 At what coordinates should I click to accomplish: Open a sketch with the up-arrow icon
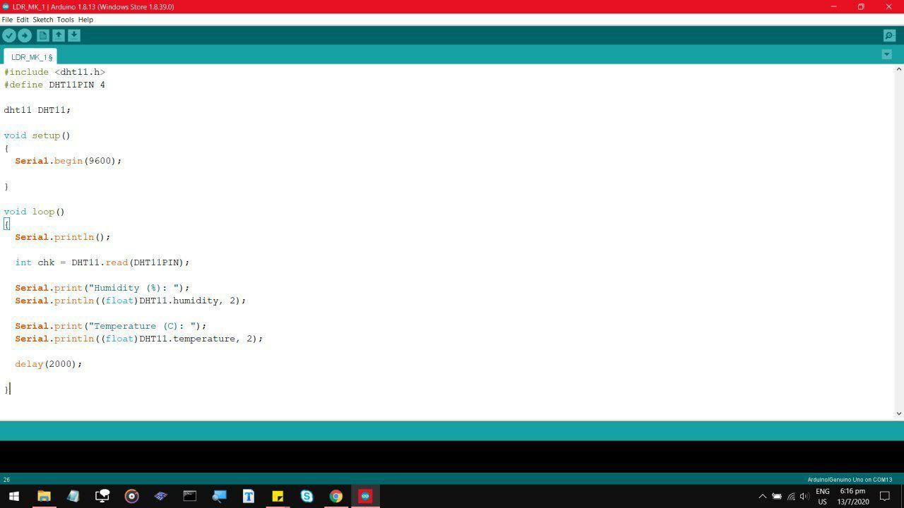pyautogui.click(x=59, y=35)
